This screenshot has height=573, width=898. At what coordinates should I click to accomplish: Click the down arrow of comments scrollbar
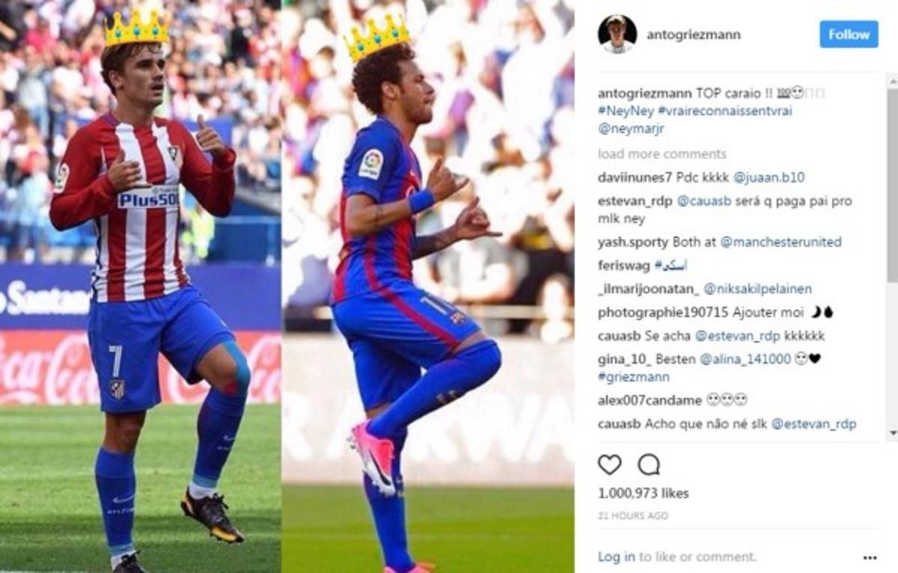point(893,432)
